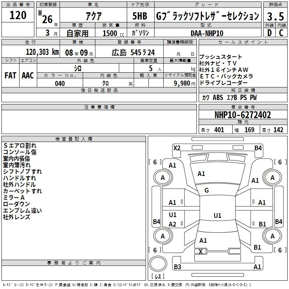Select inspector note 社外ハンドル
This screenshot has height=289, width=289.
(x=19, y=184)
